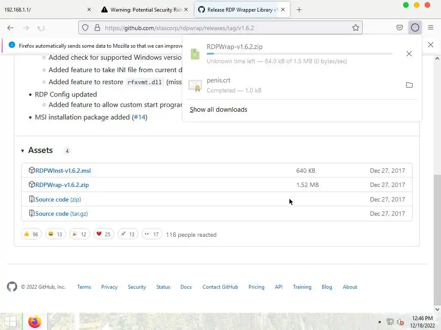
Task: Show penis.crt in its folder
Action: [x=409, y=85]
